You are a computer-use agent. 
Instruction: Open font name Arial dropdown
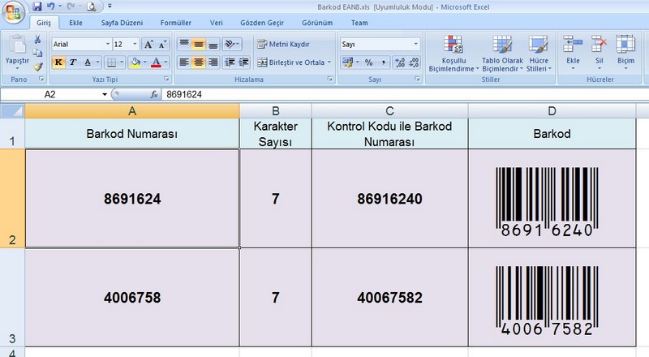108,44
